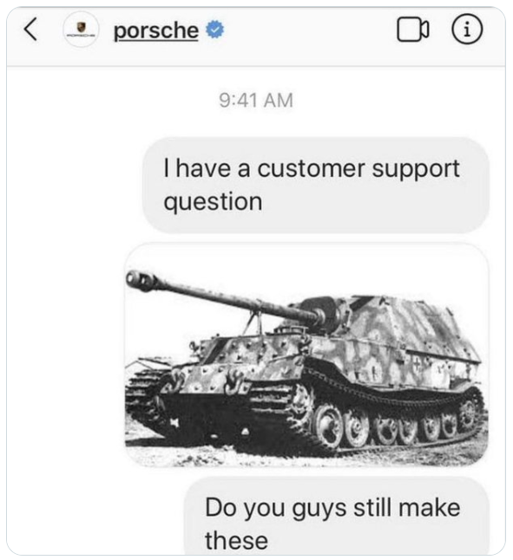The image size is (513, 560).
Task: Select the 9:41 AM timestamp
Action: pos(256,101)
